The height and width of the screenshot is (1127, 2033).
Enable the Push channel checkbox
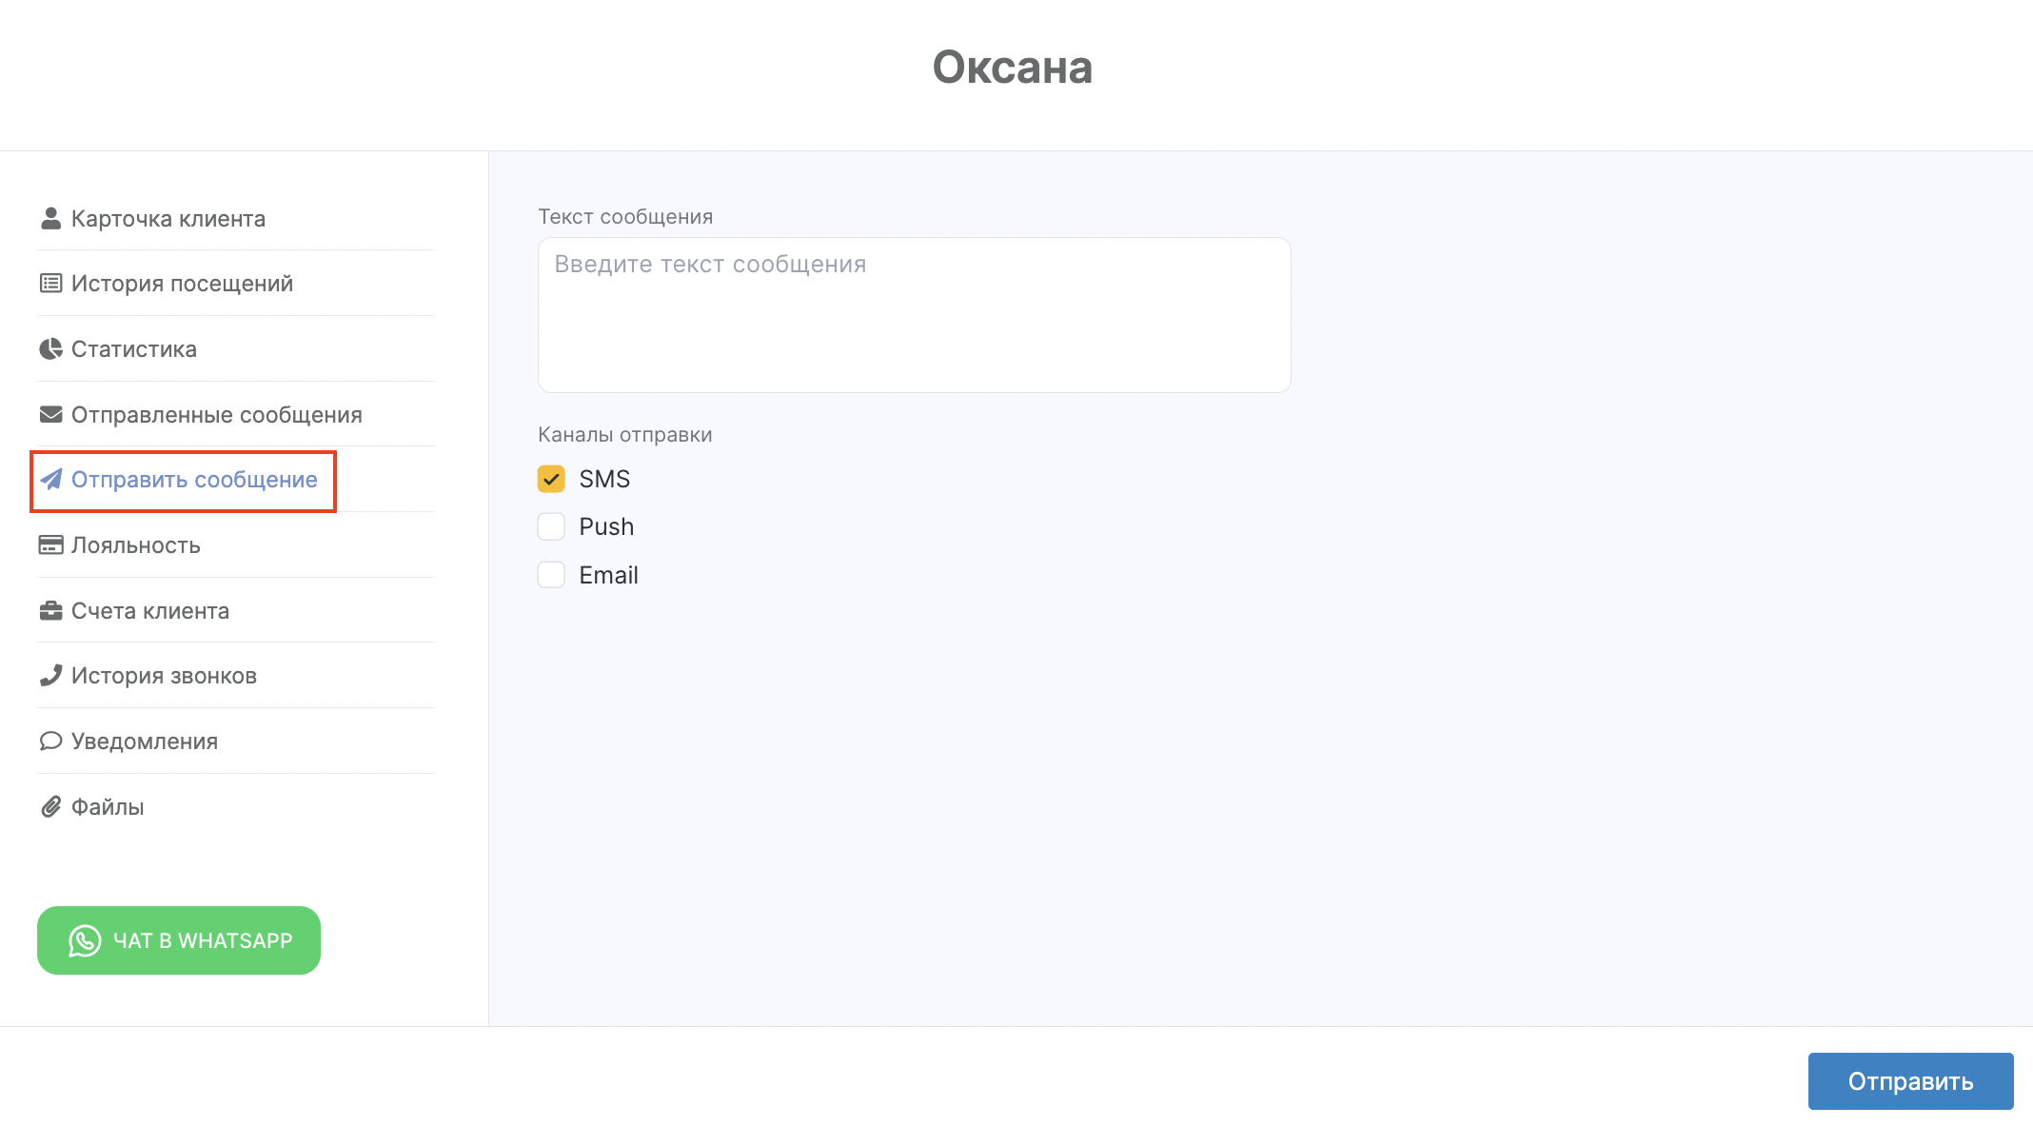coord(551,526)
